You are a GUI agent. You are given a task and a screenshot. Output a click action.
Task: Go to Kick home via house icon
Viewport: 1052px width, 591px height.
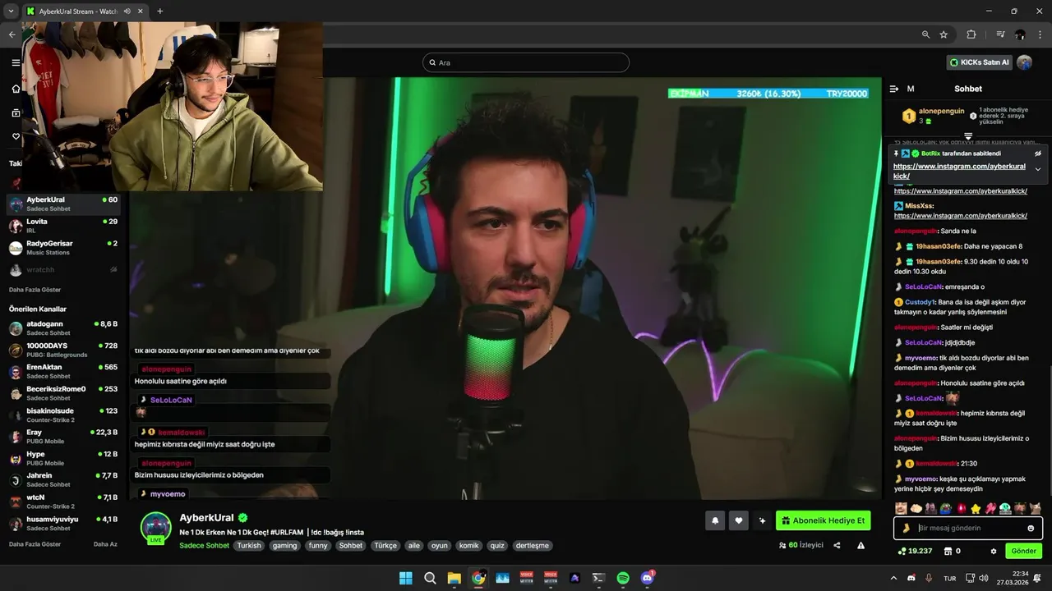pyautogui.click(x=16, y=88)
